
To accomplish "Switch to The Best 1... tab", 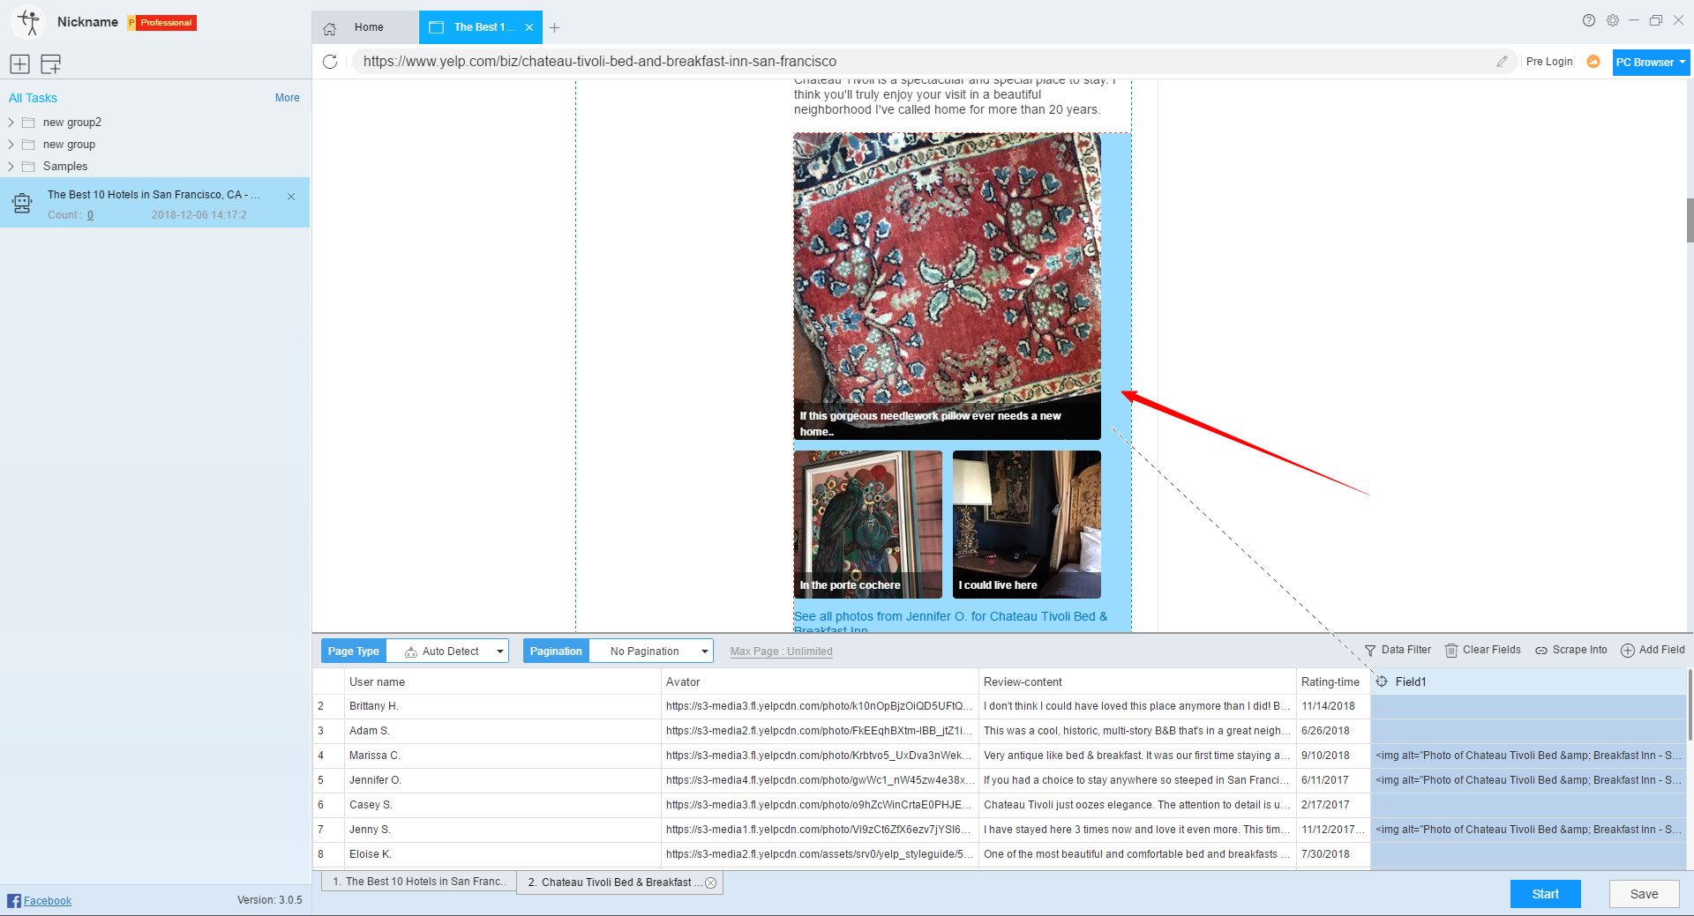I will pos(481,27).
